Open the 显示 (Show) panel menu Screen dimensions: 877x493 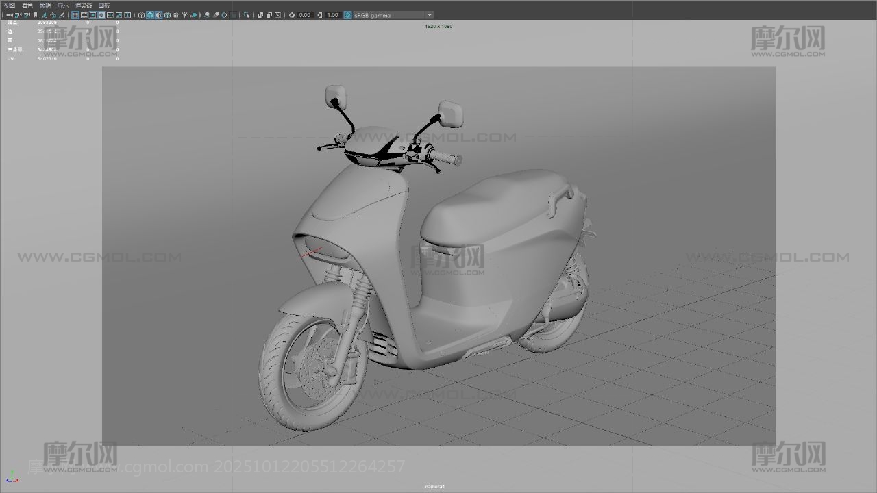(63, 5)
